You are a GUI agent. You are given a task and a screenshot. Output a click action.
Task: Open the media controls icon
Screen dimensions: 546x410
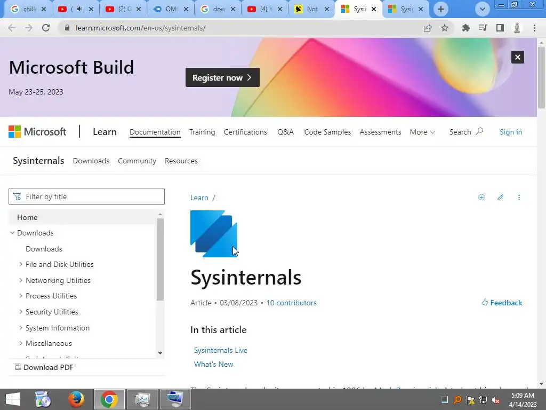[483, 28]
